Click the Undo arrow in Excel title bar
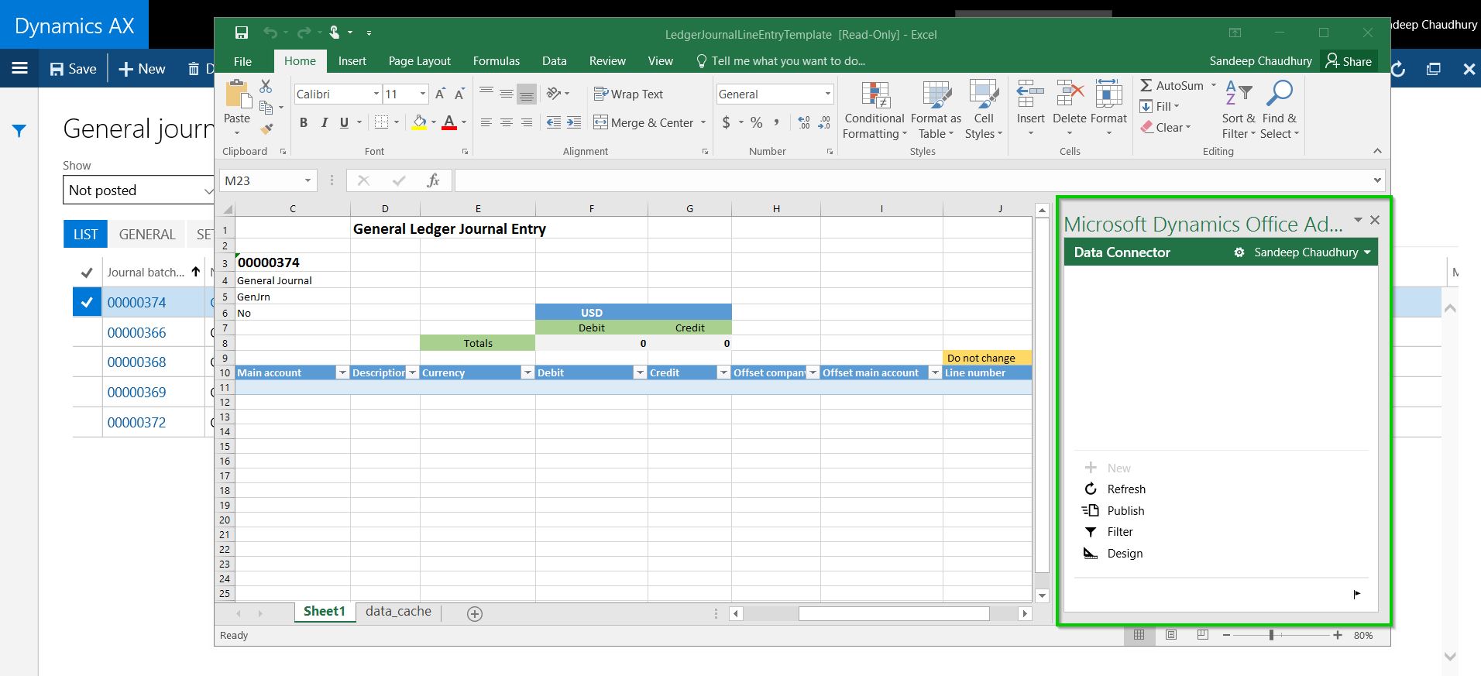This screenshot has width=1481, height=676. pos(270,33)
